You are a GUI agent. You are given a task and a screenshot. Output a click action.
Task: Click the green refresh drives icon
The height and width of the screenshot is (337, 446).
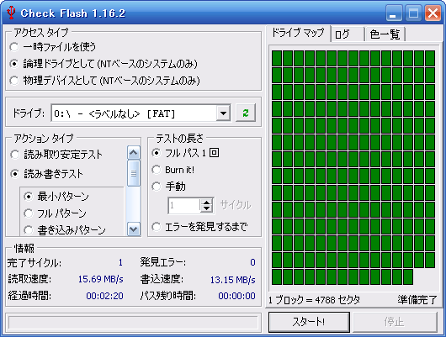[246, 113]
